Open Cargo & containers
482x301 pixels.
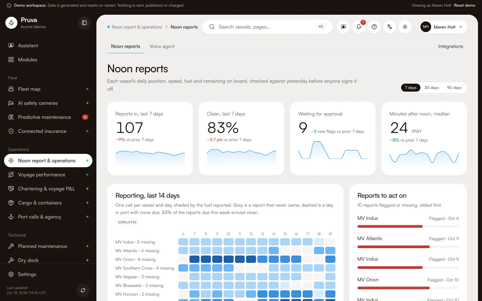48,203
